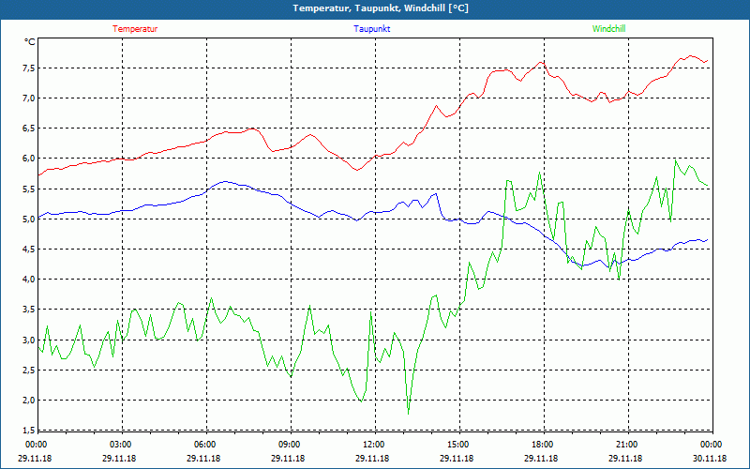Click the 29.11.18 date under 12:00

(x=372, y=458)
